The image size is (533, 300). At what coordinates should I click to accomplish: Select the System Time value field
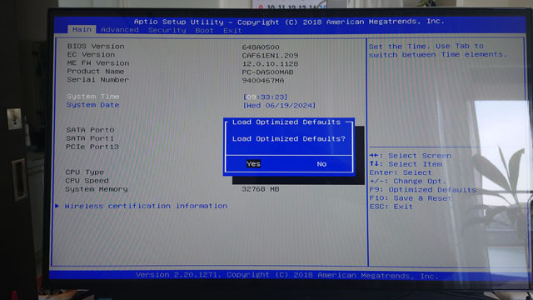265,97
